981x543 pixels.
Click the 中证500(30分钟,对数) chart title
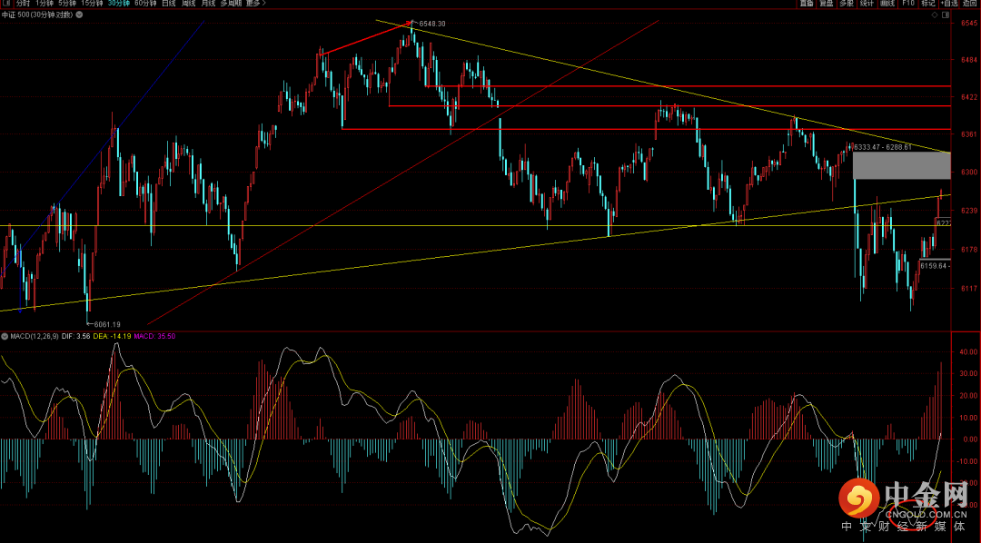[37, 15]
